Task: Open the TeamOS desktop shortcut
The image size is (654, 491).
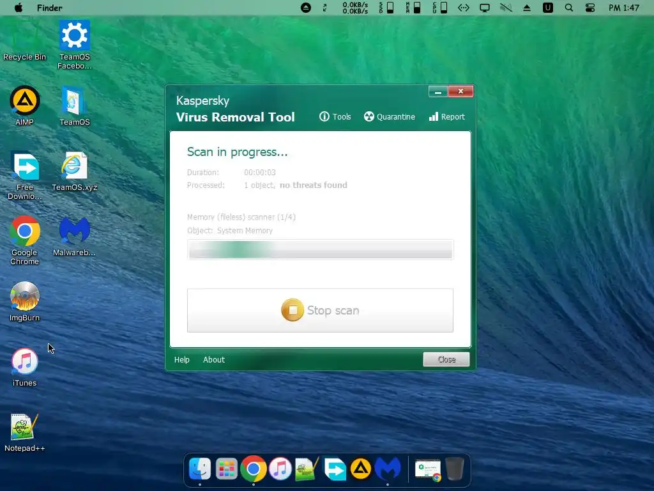Action: point(74,105)
